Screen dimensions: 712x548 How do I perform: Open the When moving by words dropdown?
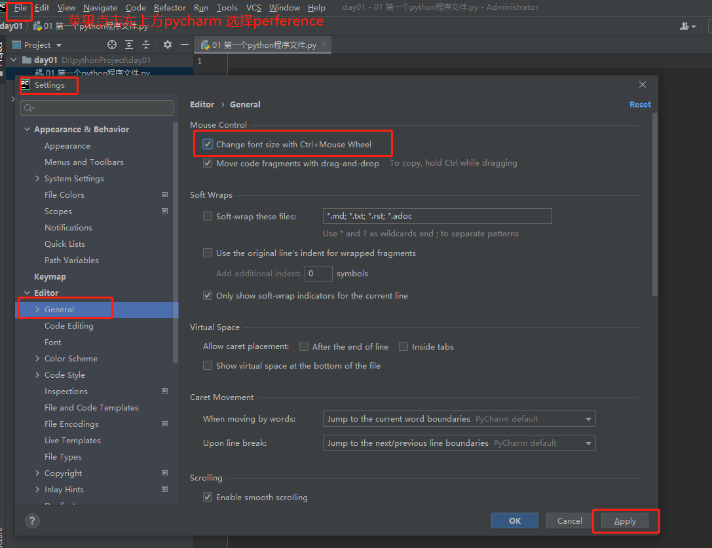[x=459, y=419]
